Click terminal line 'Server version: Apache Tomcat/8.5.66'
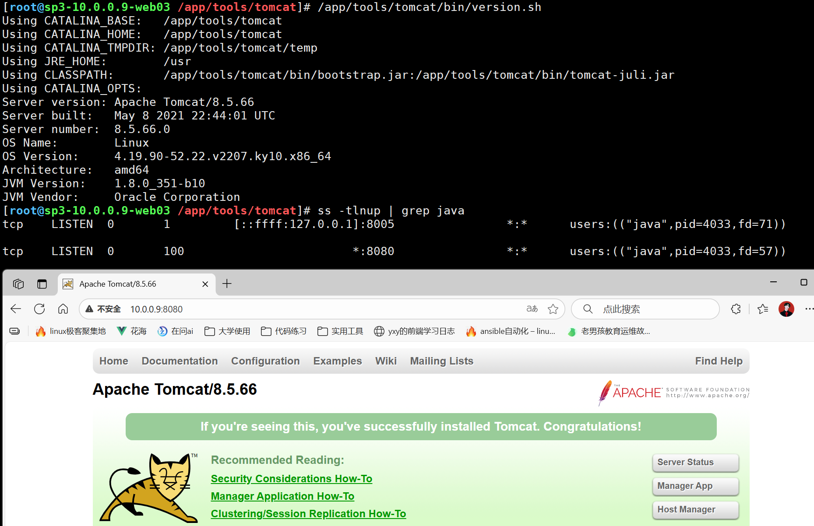814x526 pixels. (x=128, y=102)
